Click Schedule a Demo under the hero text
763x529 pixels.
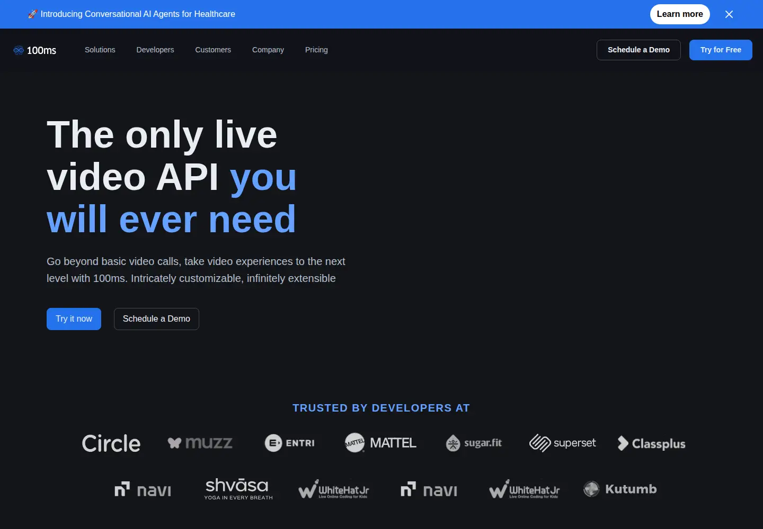[x=156, y=319]
